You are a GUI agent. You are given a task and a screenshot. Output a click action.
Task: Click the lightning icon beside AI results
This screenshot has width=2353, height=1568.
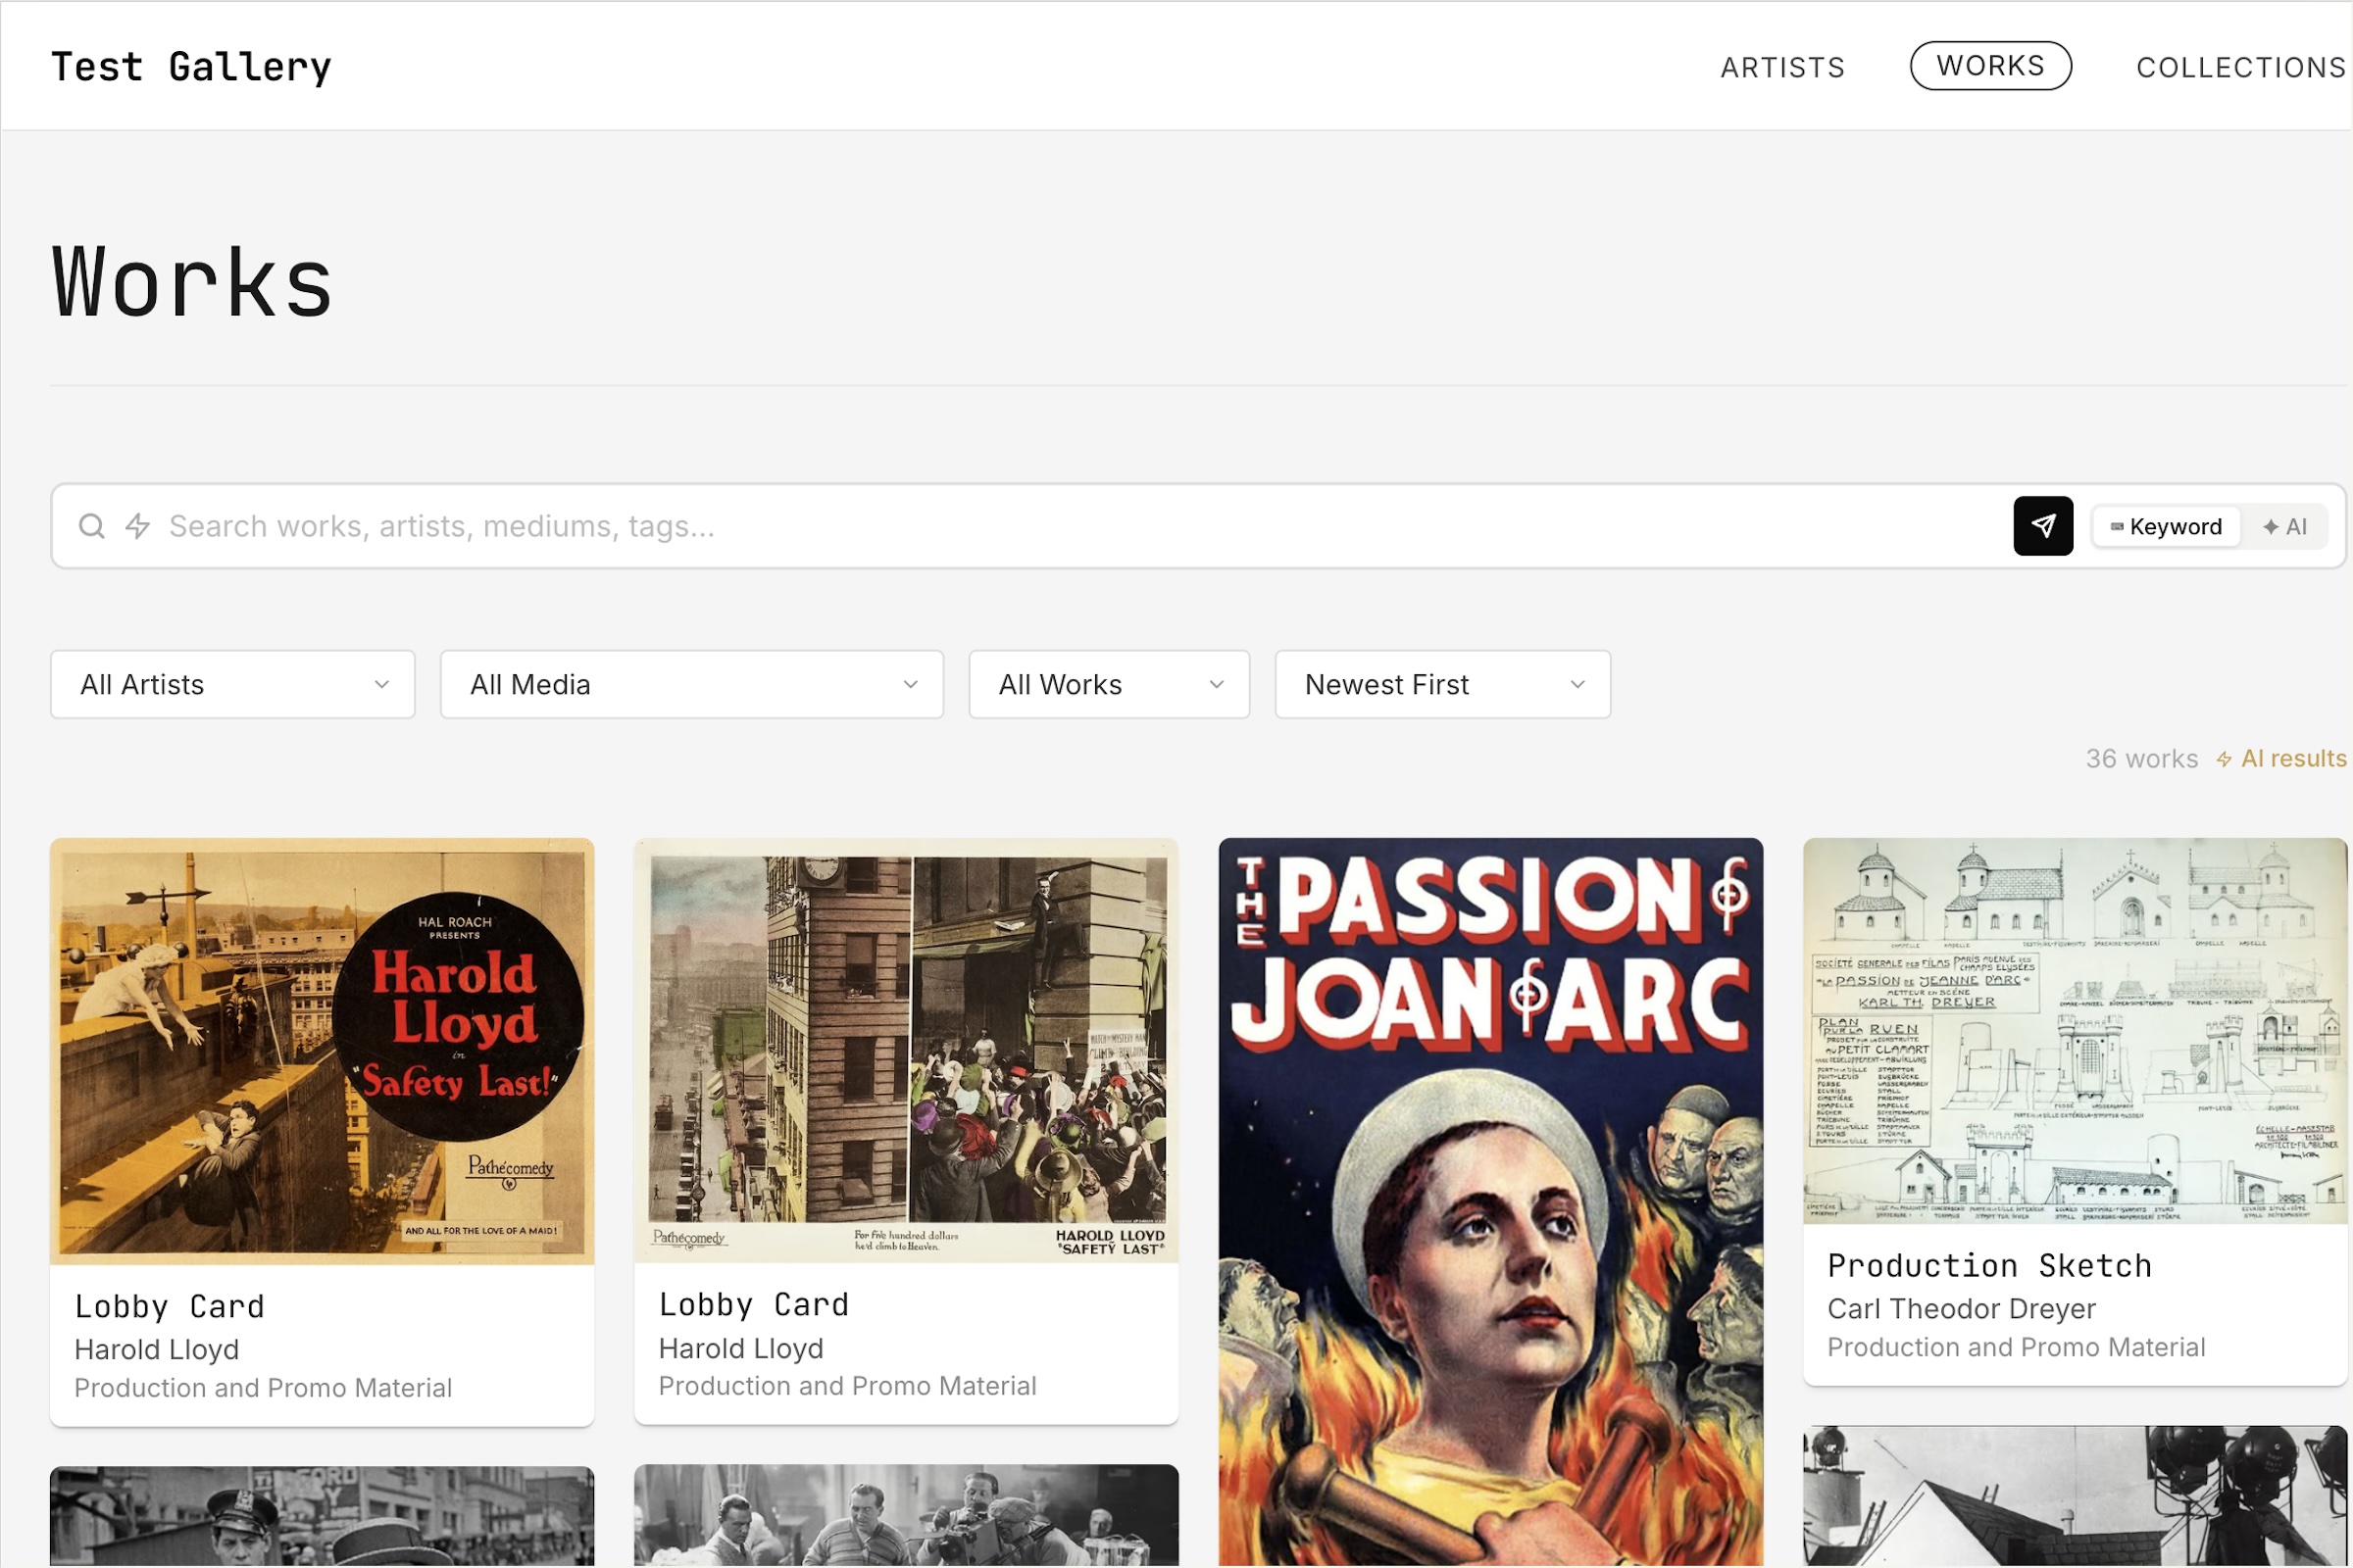coord(2223,759)
